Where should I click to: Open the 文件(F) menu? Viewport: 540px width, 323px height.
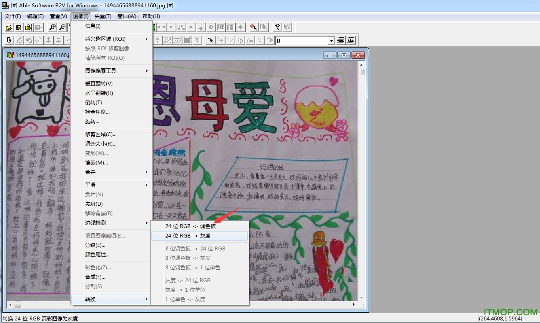click(13, 16)
